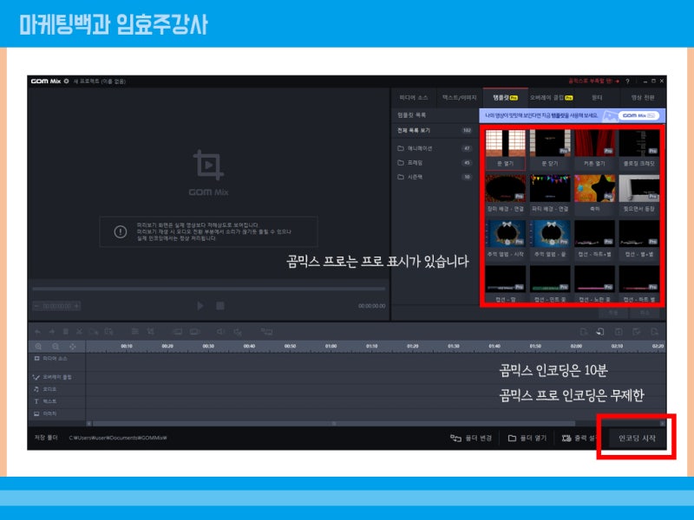Click the trash Delete icon in timeline toolbar
The height and width of the screenshot is (520, 694).
[66, 331]
